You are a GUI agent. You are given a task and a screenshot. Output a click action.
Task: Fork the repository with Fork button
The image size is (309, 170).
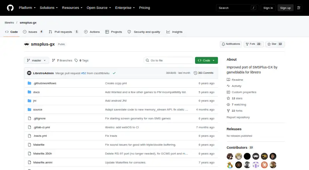click(x=253, y=44)
